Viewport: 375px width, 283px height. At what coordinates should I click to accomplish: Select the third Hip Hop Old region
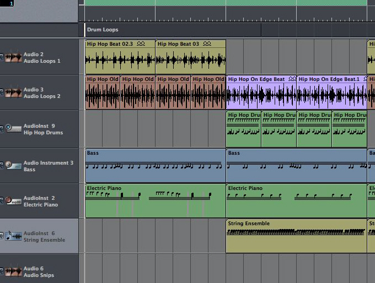tap(173, 92)
